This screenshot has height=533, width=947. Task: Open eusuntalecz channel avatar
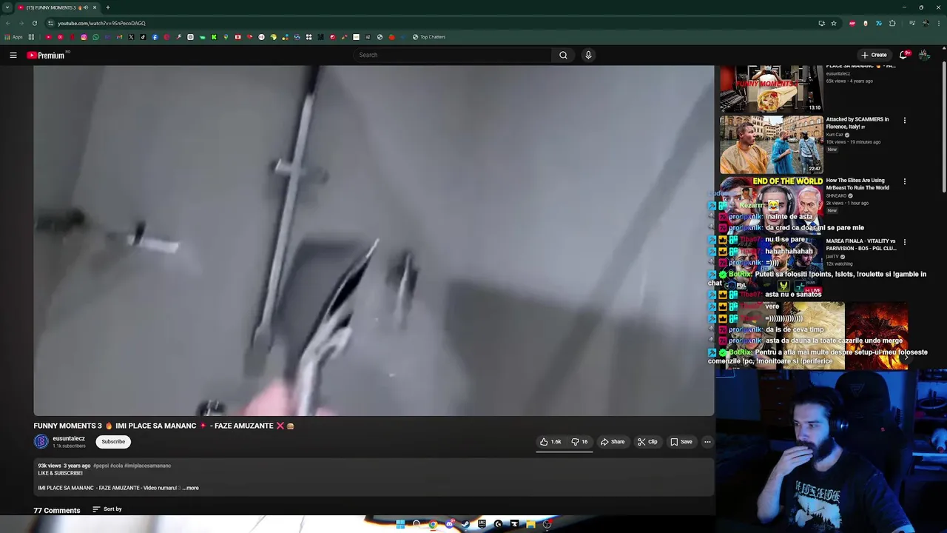[41, 442]
